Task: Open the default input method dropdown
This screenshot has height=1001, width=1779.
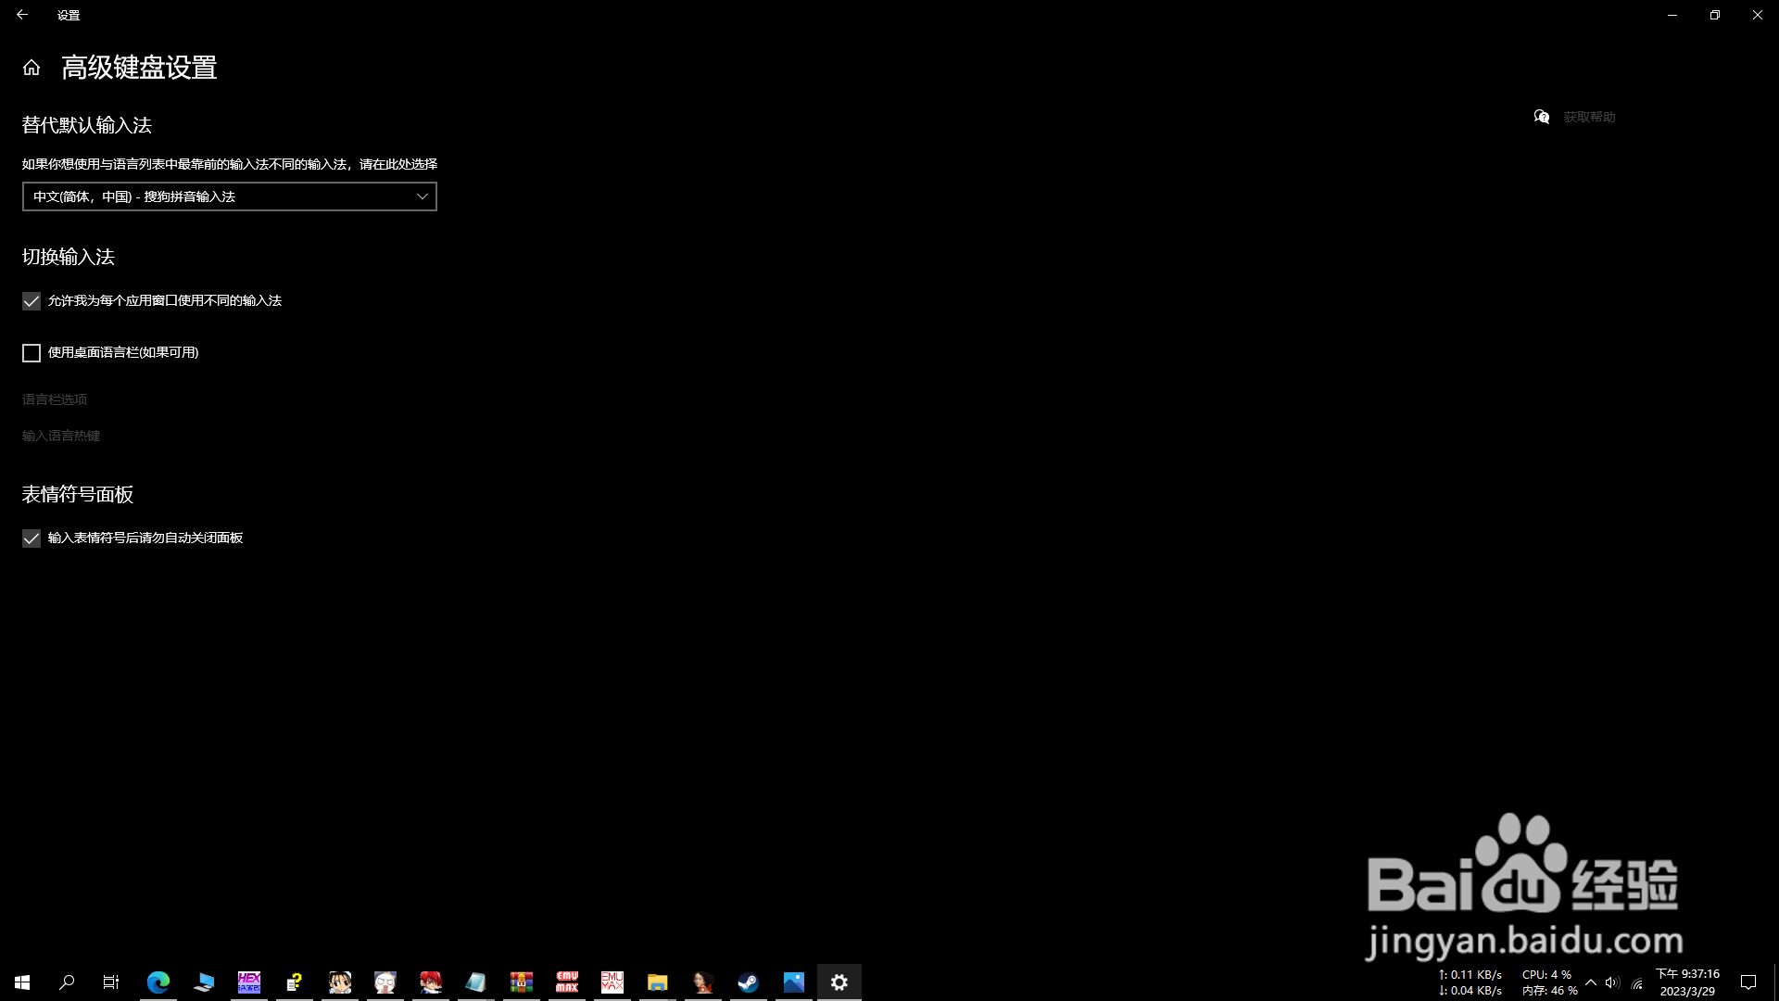Action: [229, 196]
